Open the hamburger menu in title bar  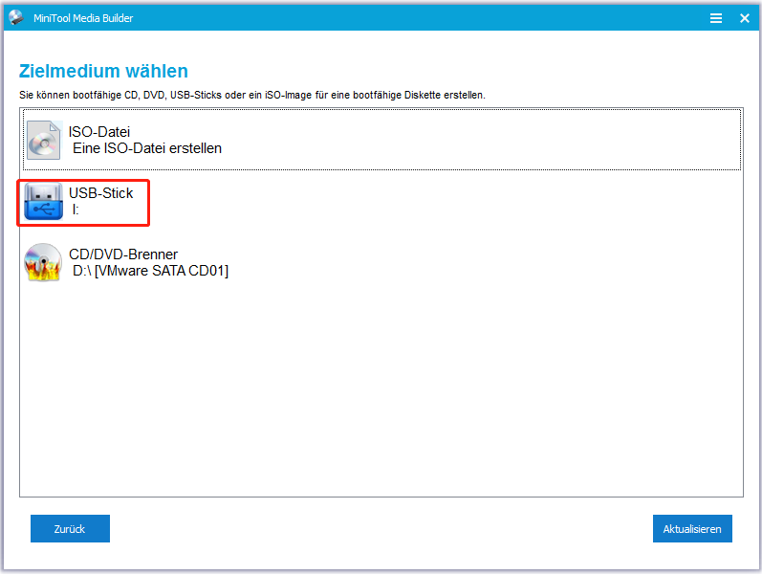coord(715,18)
